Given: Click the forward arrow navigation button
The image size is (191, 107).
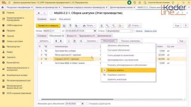Looking at the screenshot, I should 44,13.
